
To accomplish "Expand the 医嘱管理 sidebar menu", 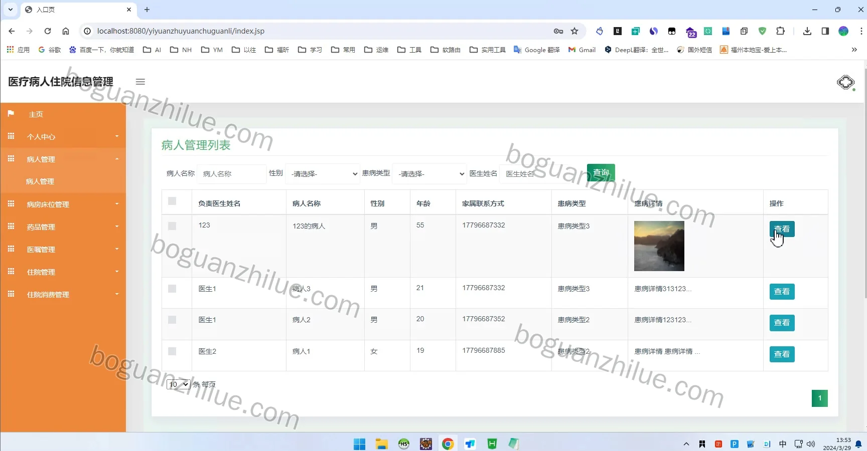I will pos(63,249).
